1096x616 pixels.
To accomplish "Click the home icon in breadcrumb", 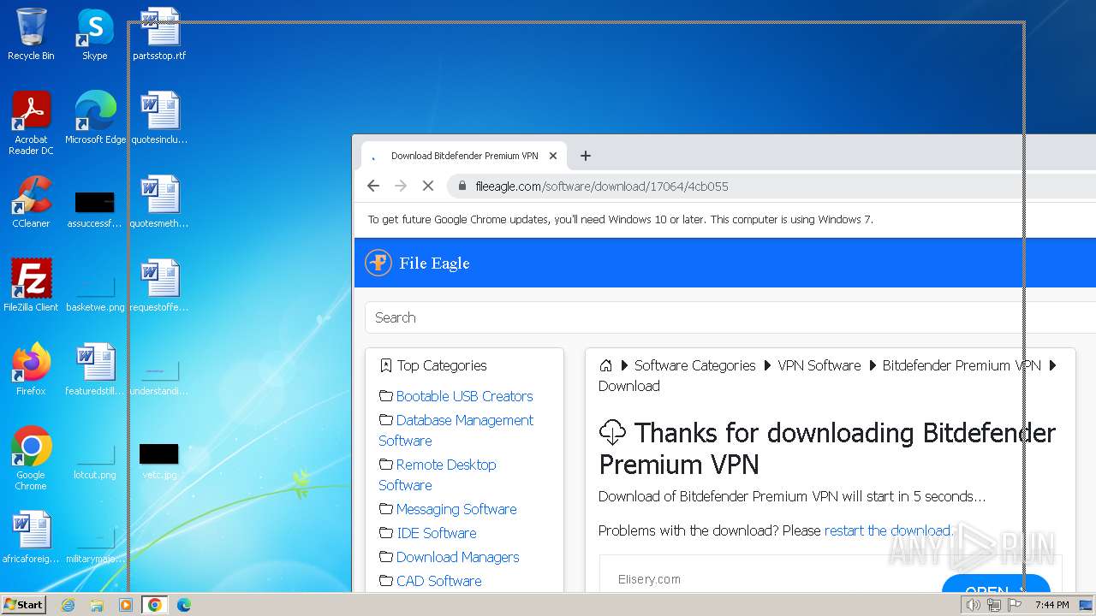I will pos(605,365).
